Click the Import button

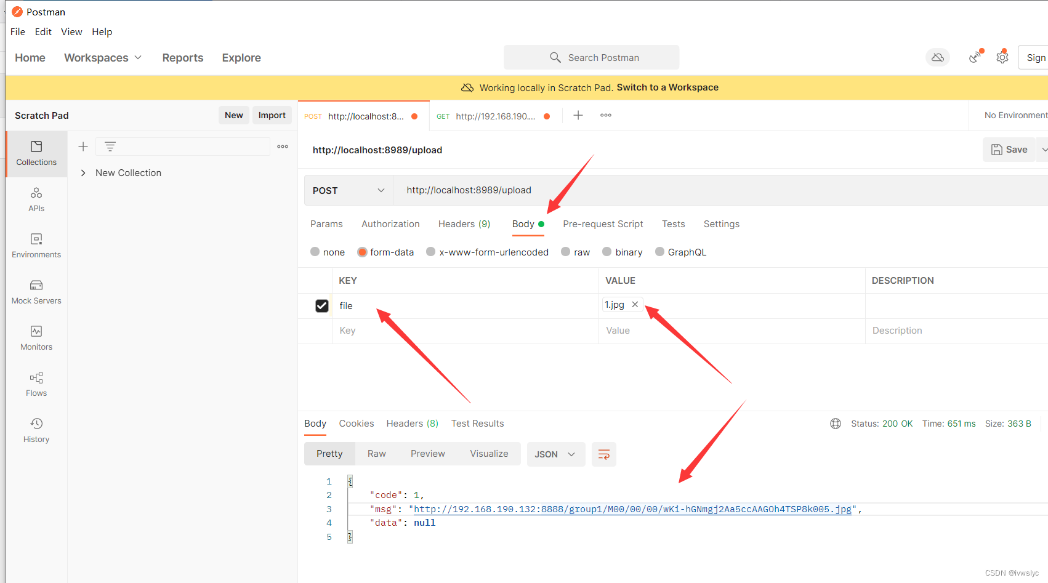(x=272, y=115)
